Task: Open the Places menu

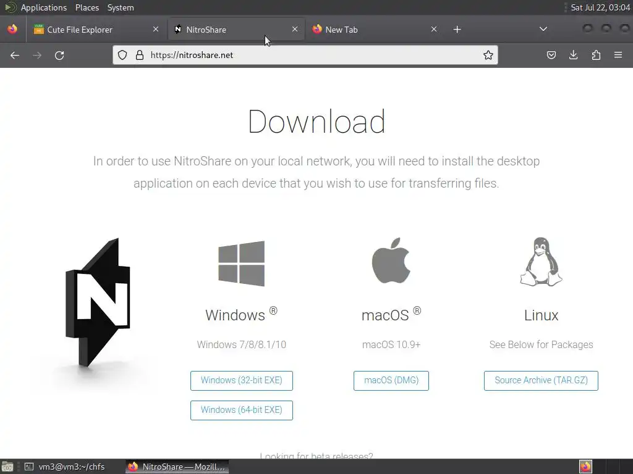Action: click(x=87, y=7)
